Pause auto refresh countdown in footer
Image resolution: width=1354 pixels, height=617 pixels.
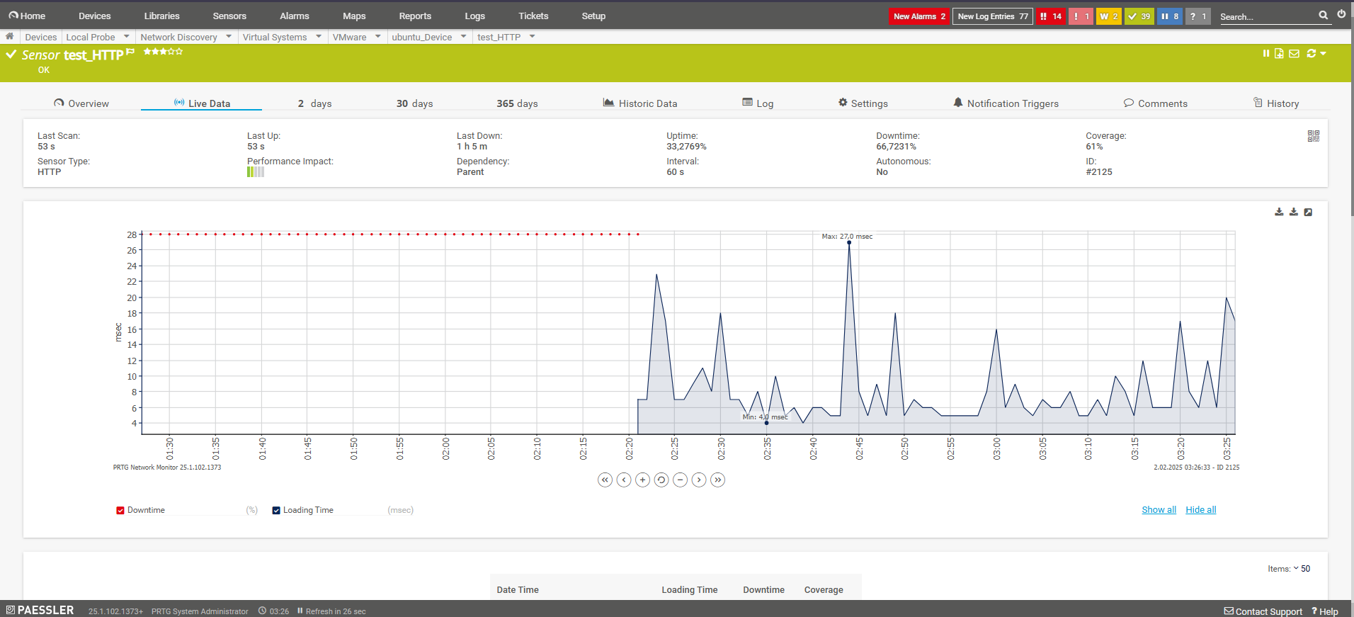(x=300, y=611)
